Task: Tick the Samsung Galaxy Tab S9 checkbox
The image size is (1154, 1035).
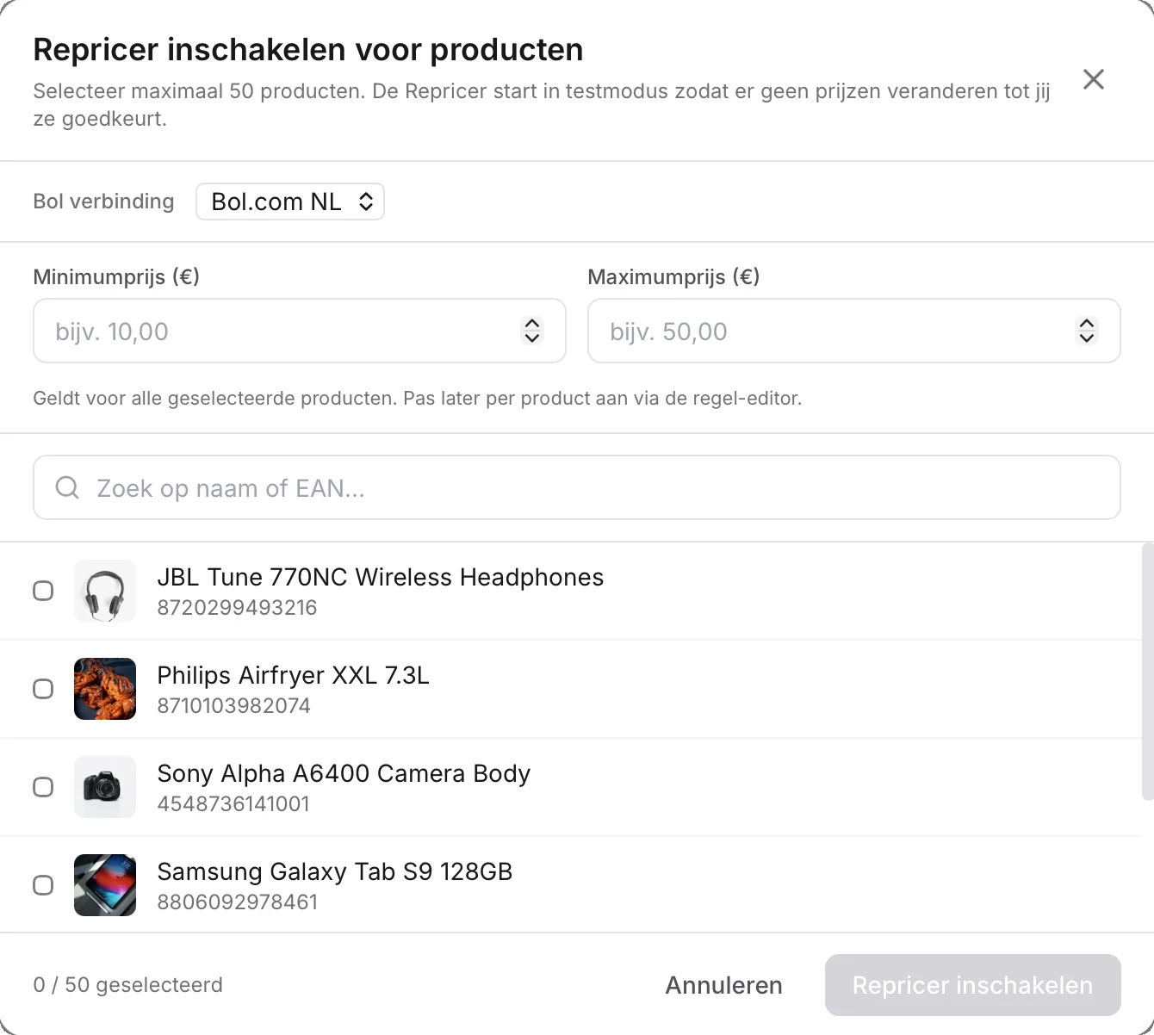Action: pos(43,885)
